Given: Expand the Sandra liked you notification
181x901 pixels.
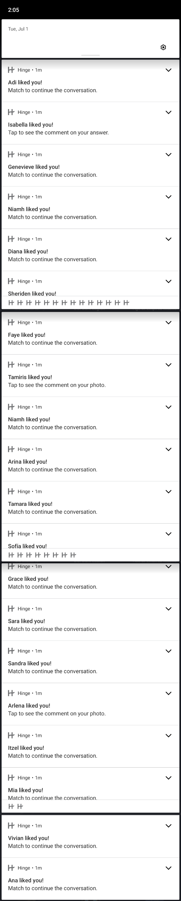Looking at the screenshot, I should tap(169, 651).
